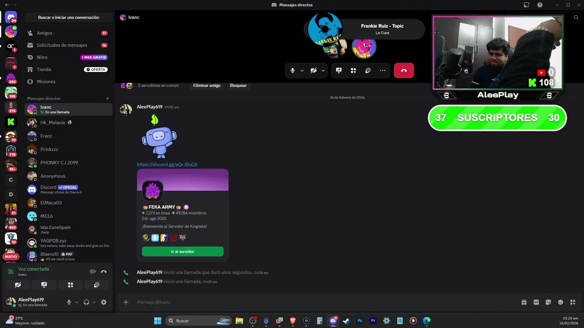Turn on camera in the call controls bar
Viewport: 584px width, 328px height.
coord(313,71)
